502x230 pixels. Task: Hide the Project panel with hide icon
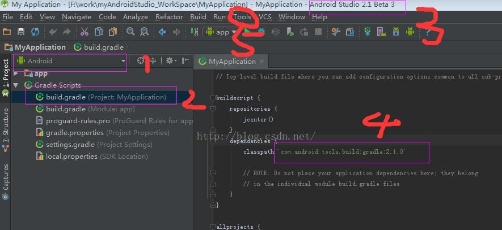click(185, 60)
